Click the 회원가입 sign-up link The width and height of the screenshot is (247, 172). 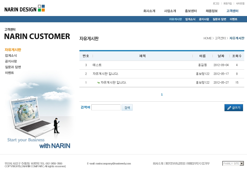227,4
